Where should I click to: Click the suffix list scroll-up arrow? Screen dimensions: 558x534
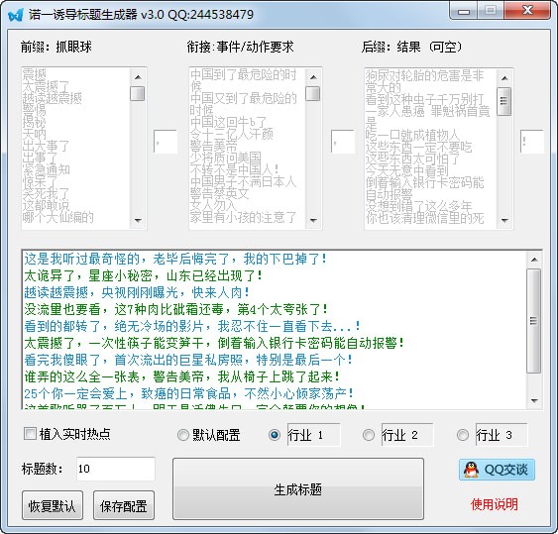tap(503, 78)
